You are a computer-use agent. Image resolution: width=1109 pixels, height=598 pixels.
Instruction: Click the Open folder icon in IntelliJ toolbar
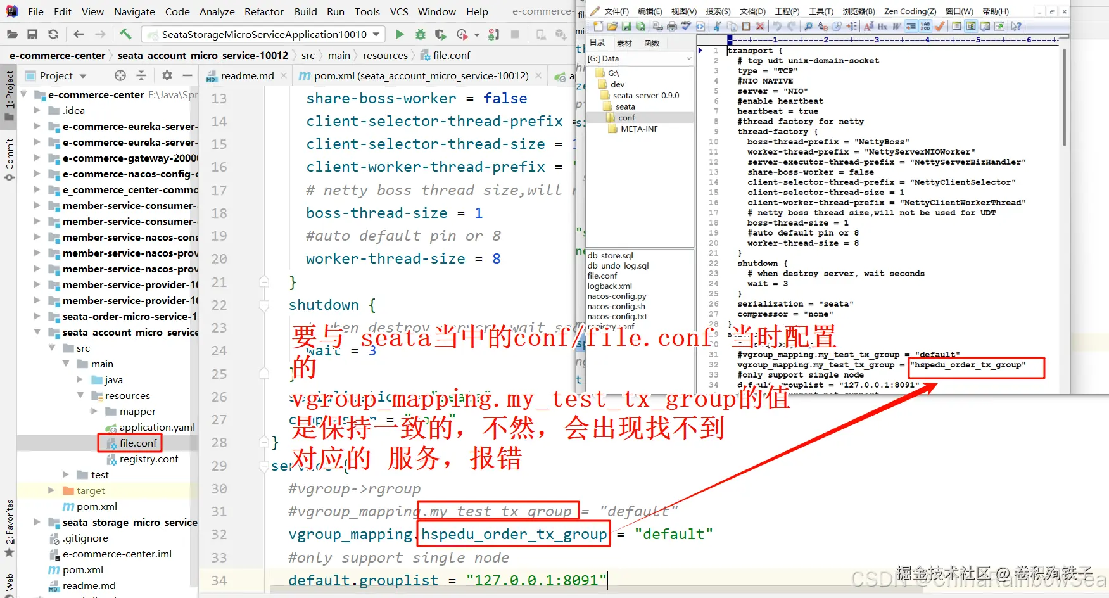pyautogui.click(x=11, y=34)
